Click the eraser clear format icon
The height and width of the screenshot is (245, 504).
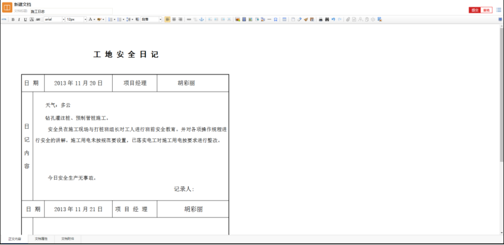[x=300, y=19]
